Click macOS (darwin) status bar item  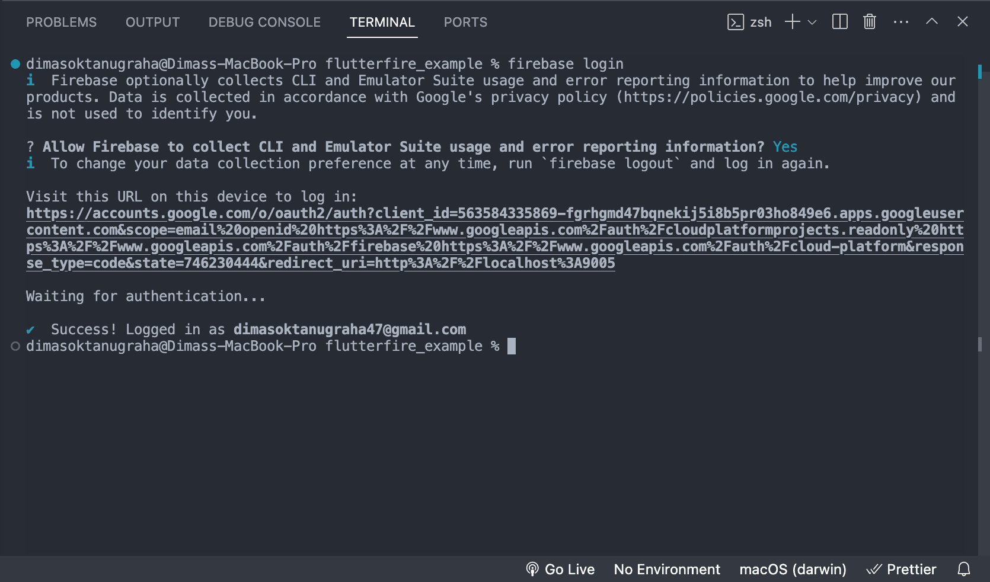793,570
